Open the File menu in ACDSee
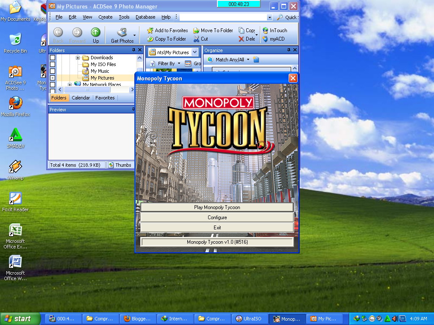434x325 pixels. tap(59, 17)
